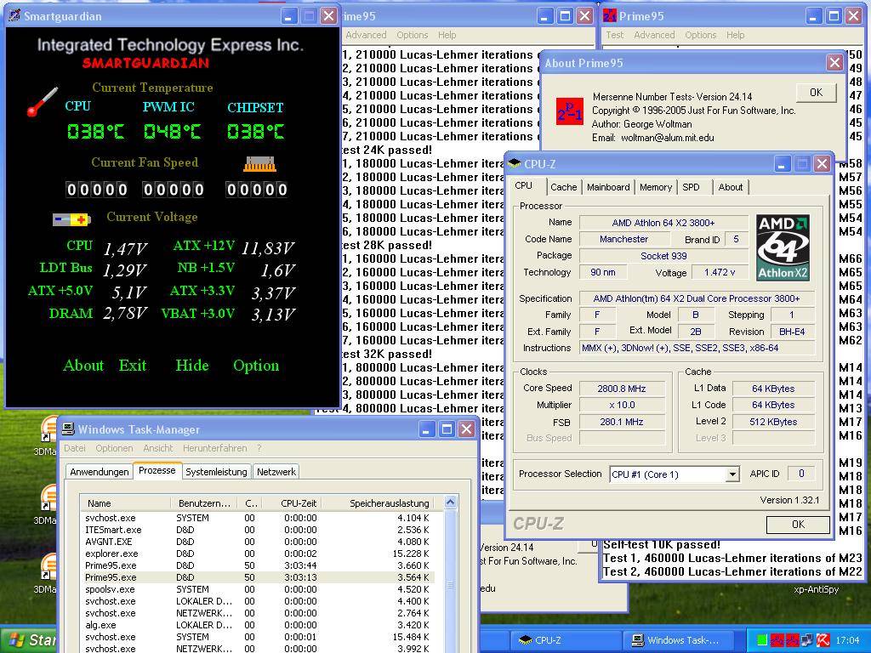Click the right Prime95 window title icon
The height and width of the screenshot is (653, 871).
click(x=609, y=15)
